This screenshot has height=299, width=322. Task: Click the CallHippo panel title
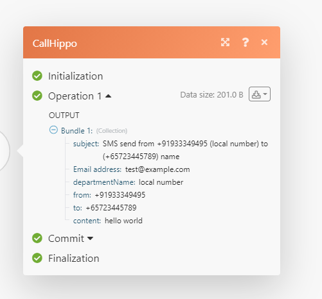pyautogui.click(x=55, y=44)
